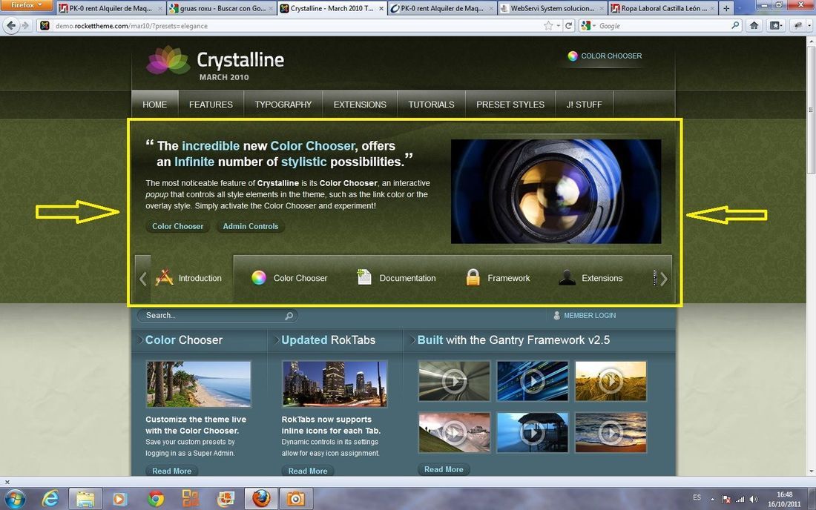Play the blue light streaks video thumbnail

[x=533, y=381]
